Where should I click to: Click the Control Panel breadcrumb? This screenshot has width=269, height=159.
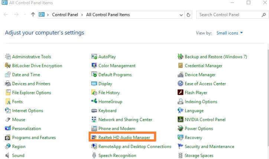[x=65, y=15]
